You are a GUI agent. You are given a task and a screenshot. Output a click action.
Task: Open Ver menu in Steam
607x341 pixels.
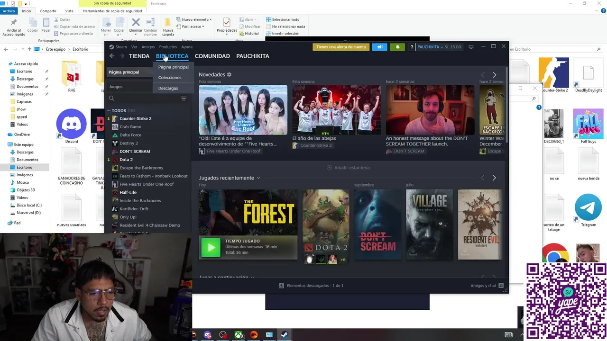point(134,47)
